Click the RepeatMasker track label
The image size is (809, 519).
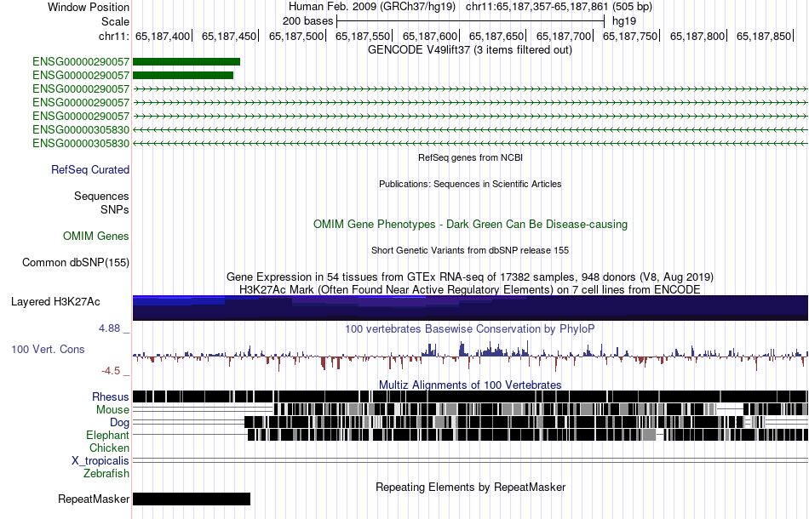tap(94, 499)
